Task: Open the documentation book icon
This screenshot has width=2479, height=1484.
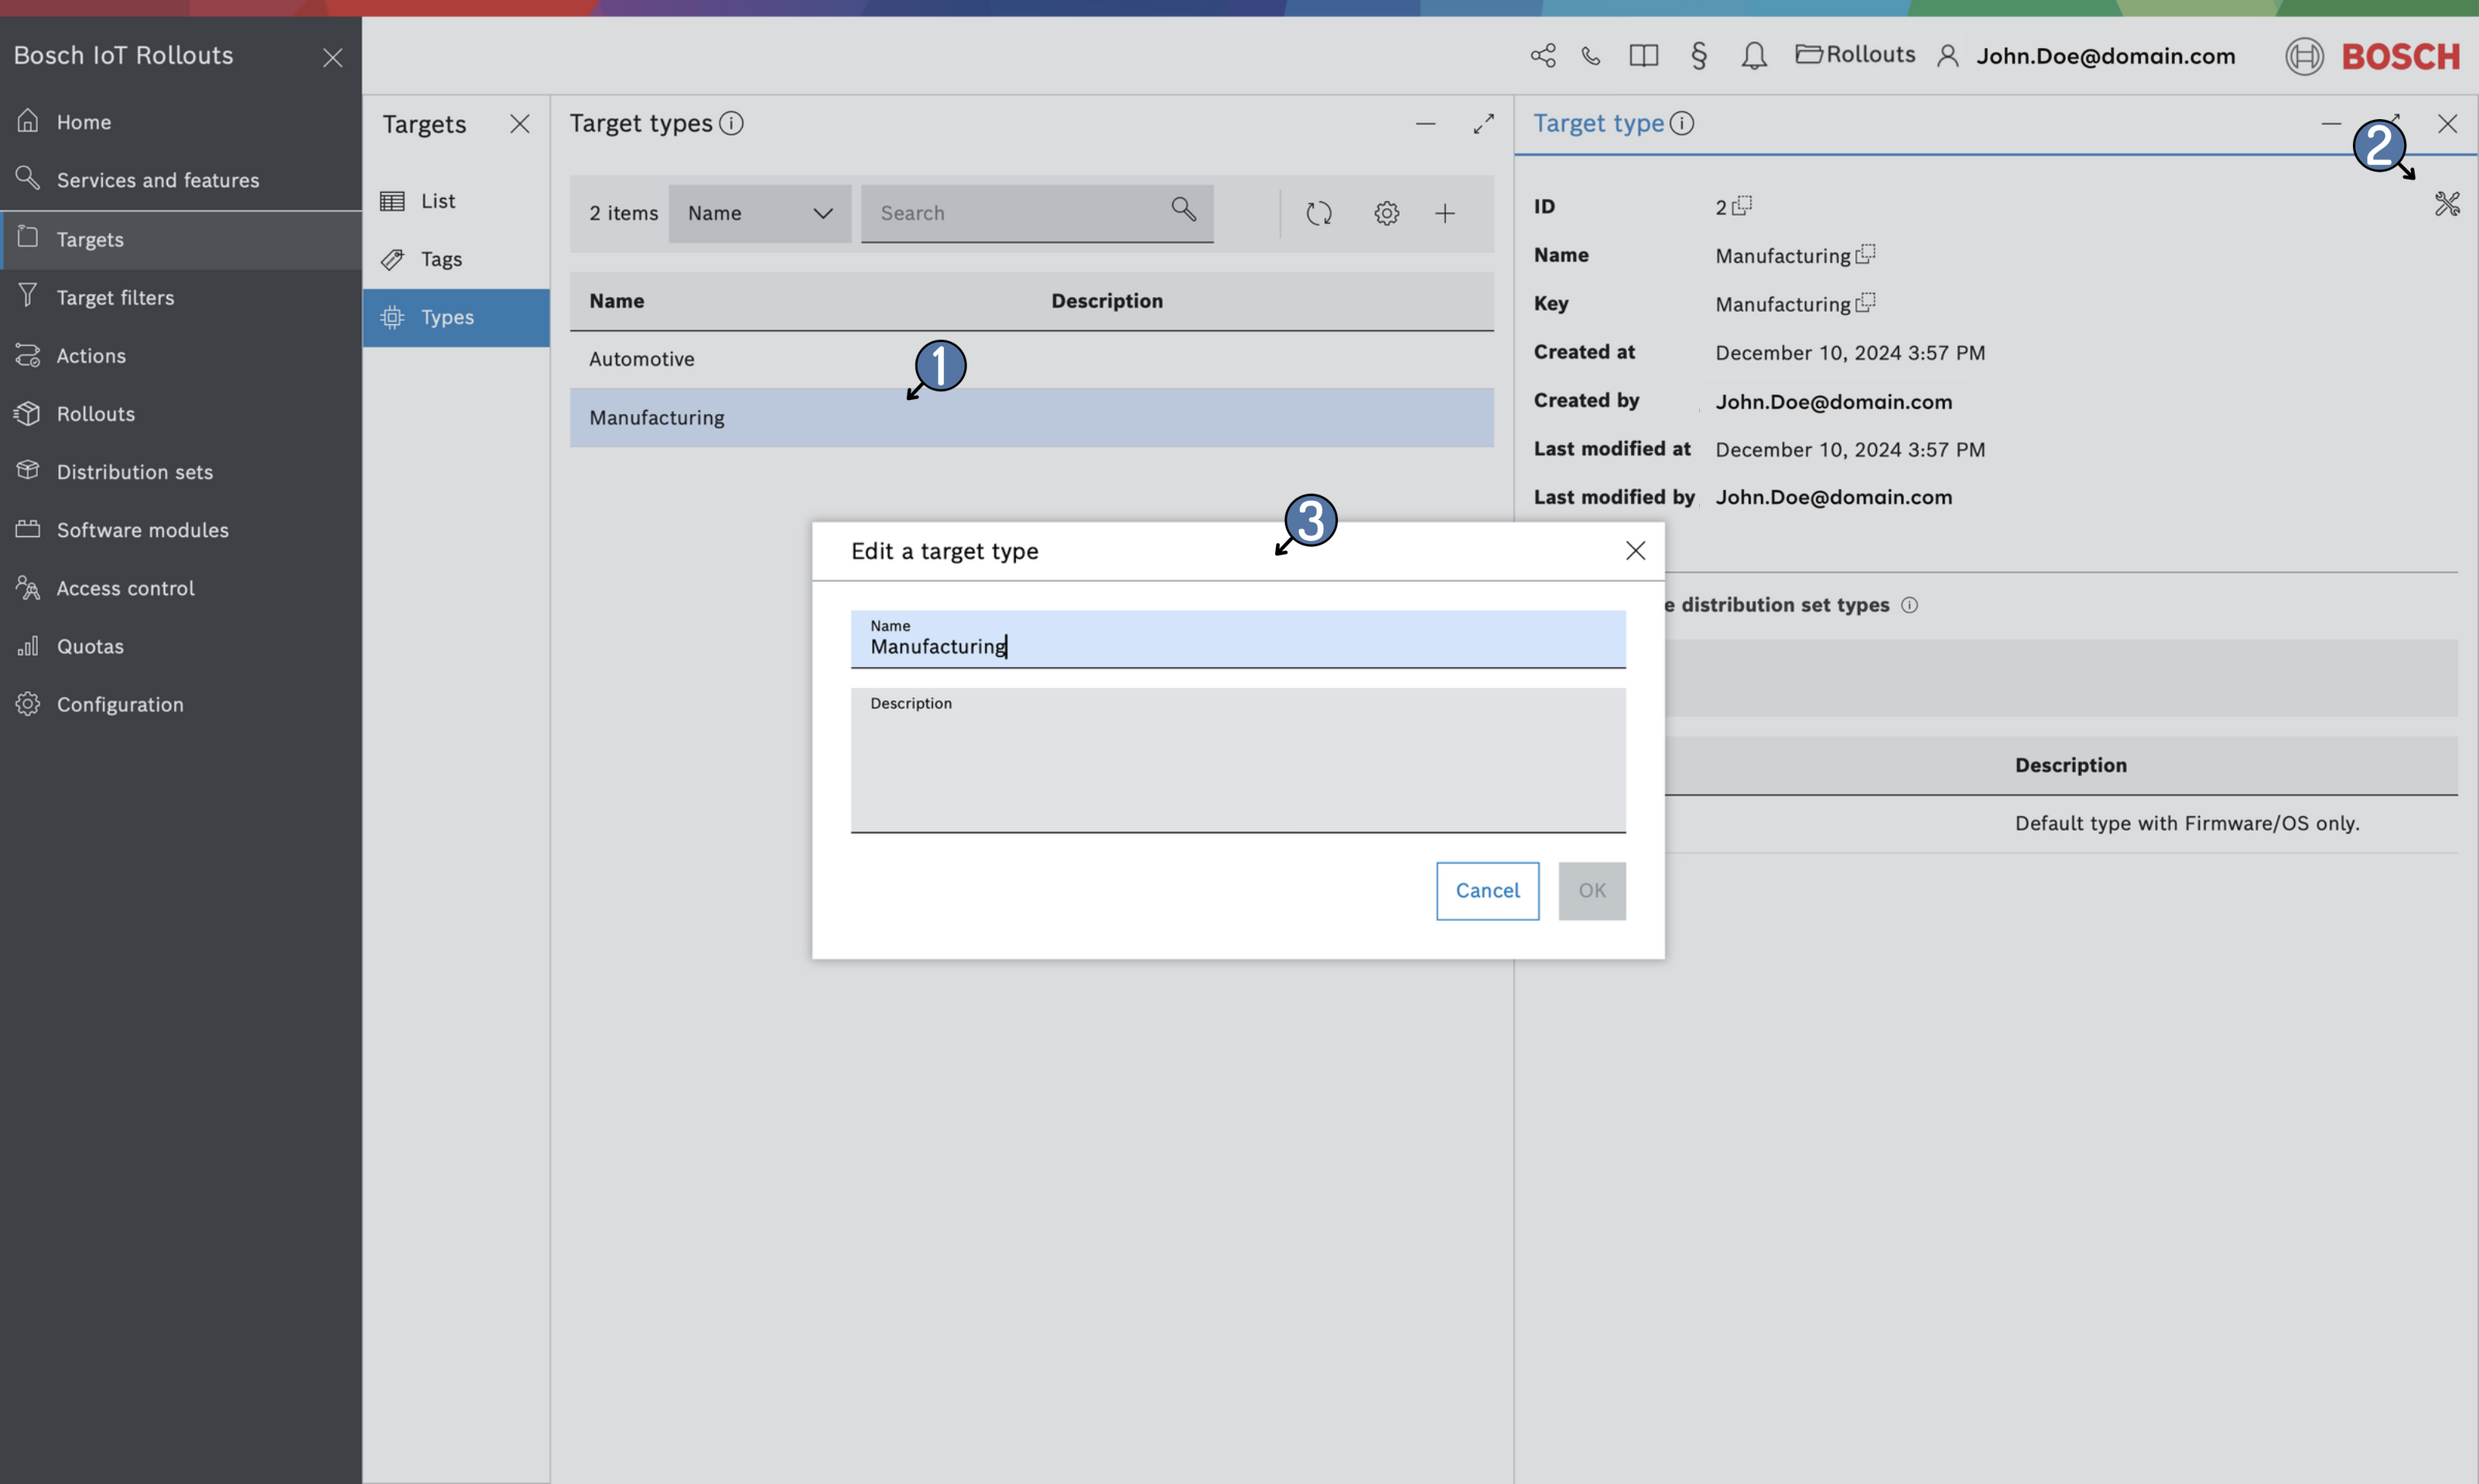Action: 1643,56
